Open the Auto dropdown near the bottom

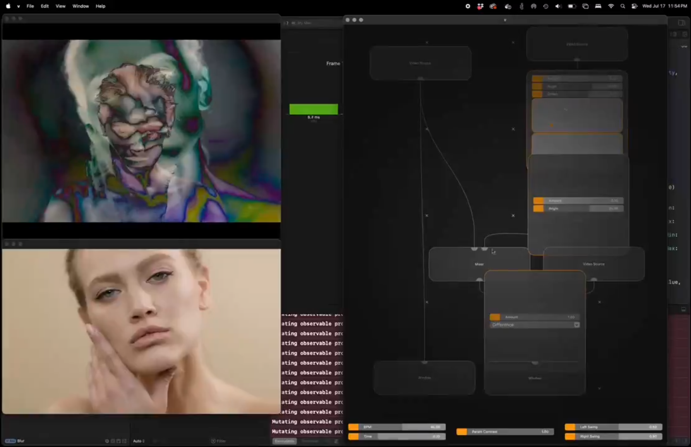click(x=139, y=441)
